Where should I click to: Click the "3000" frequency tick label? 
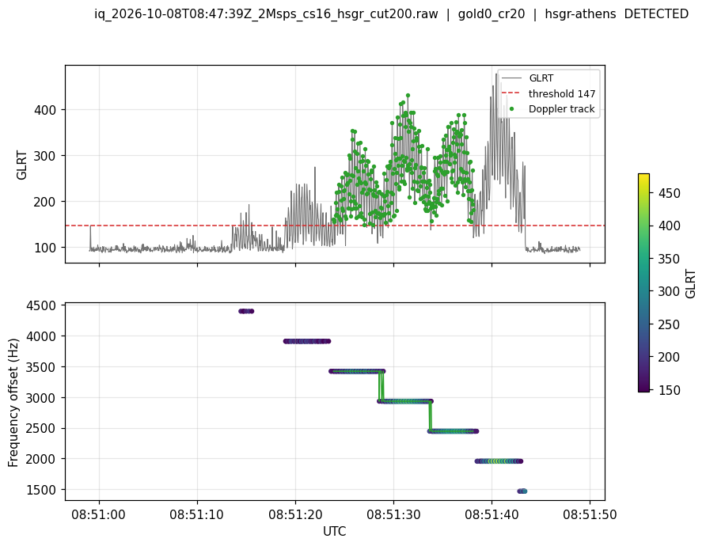[41, 398]
